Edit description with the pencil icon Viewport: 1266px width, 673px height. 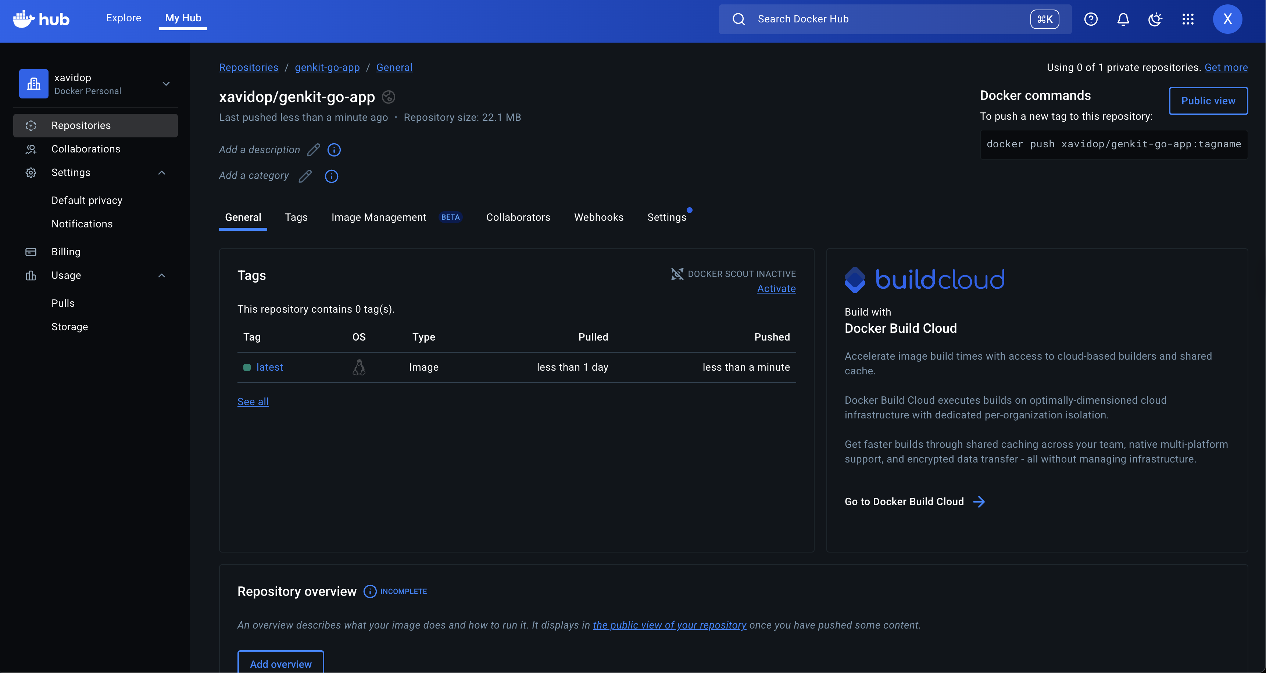point(314,150)
